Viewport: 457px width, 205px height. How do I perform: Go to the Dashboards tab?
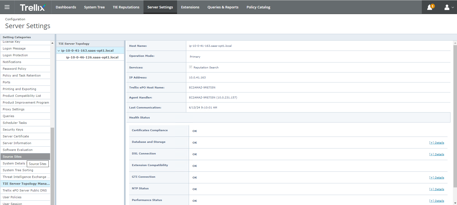pyautogui.click(x=66, y=7)
